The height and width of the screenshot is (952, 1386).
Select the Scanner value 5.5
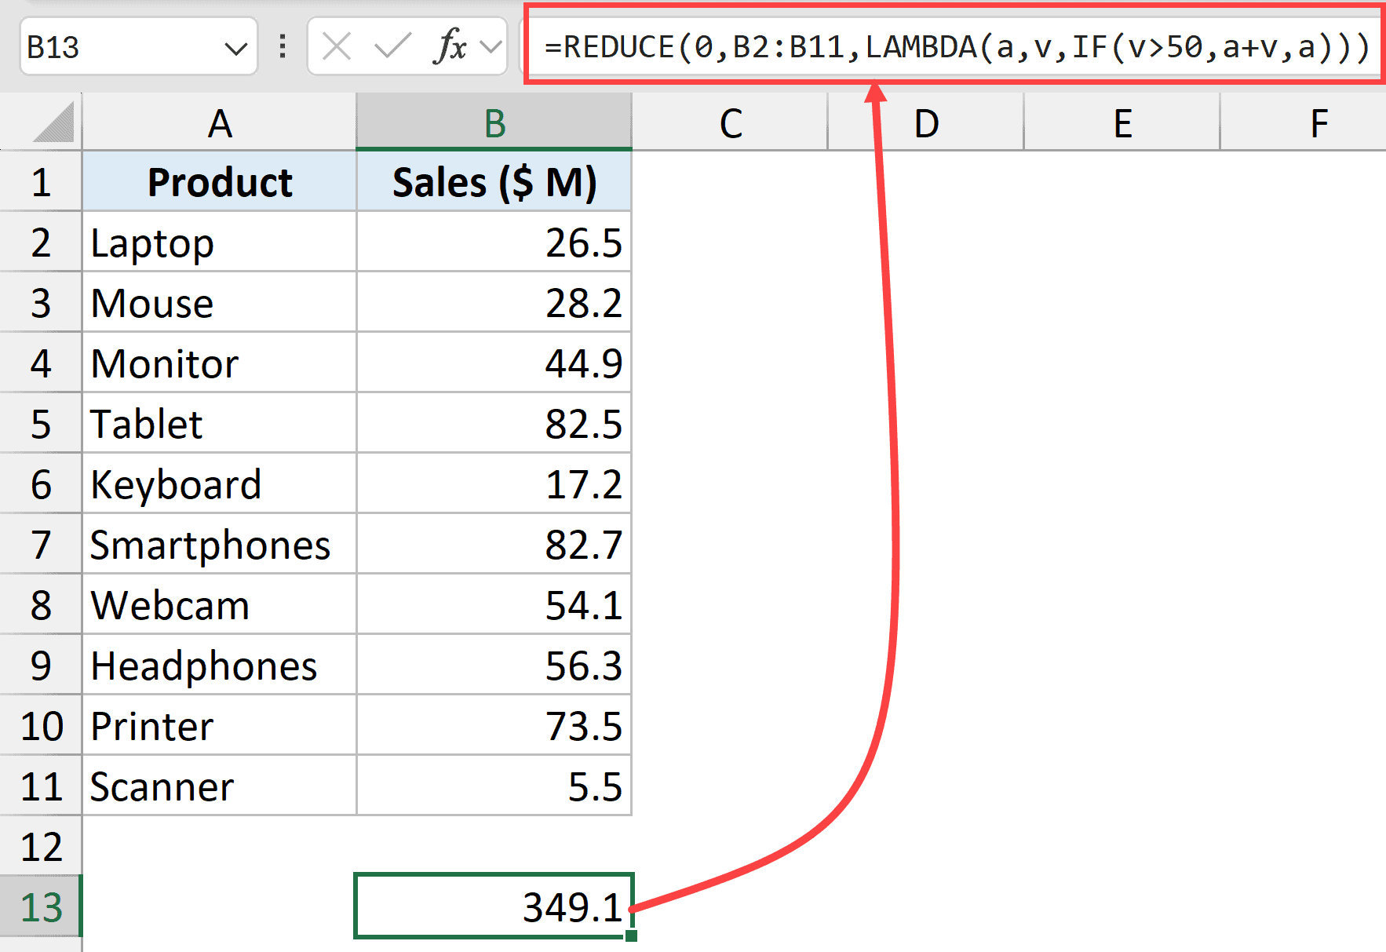(494, 786)
